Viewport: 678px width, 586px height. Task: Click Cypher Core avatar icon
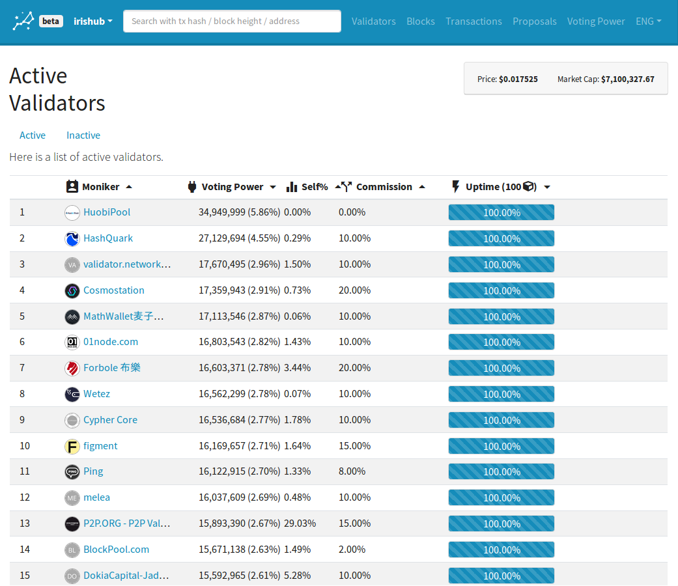(x=72, y=420)
